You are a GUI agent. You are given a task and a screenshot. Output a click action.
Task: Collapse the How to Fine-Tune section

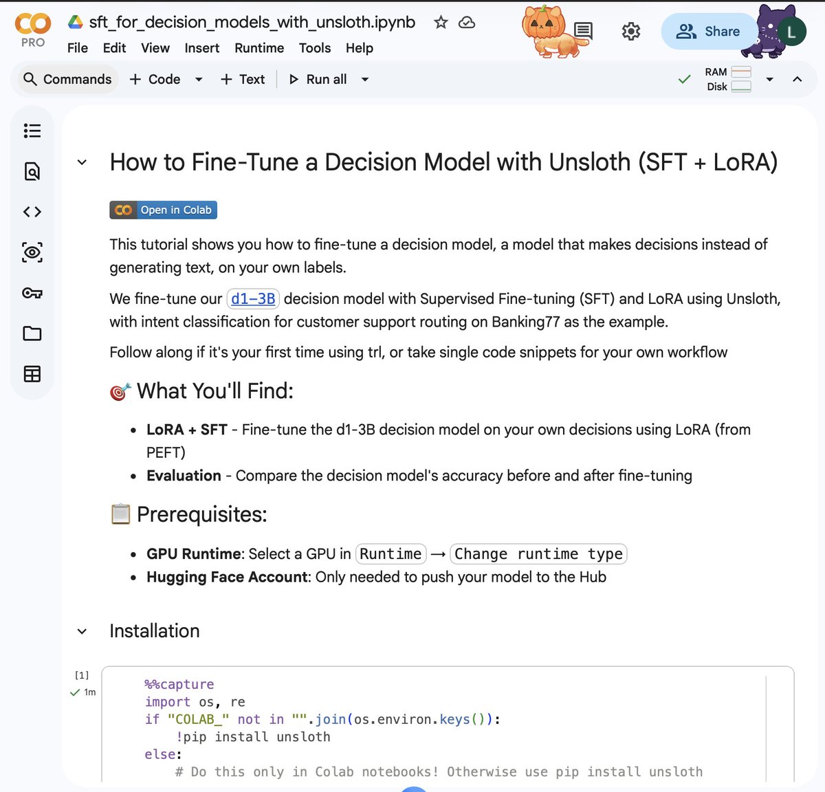(82, 162)
